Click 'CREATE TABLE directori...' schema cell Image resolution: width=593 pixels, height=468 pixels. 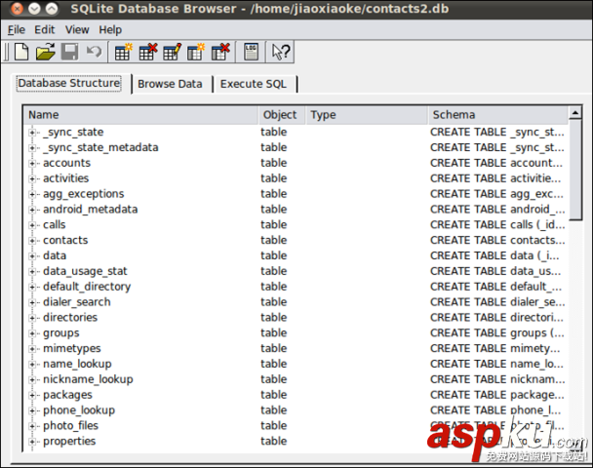496,318
